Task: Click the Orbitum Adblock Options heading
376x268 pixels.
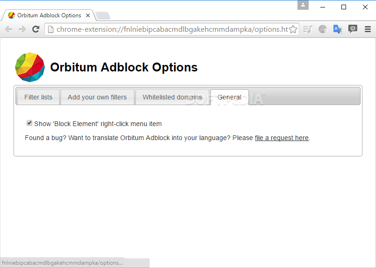Action: [124, 67]
